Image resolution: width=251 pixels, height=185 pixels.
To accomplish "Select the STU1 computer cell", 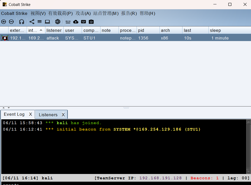I will [x=91, y=38].
